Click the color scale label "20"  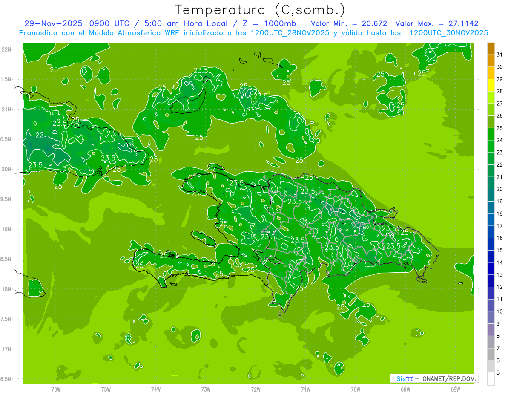(x=500, y=189)
